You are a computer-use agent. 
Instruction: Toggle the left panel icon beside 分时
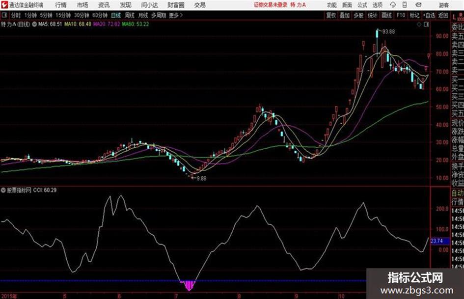click(x=4, y=15)
